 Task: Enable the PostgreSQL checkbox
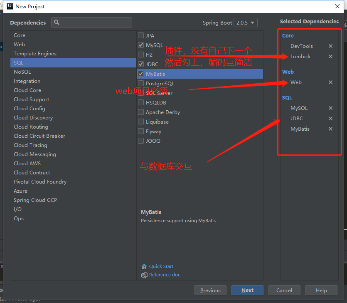[141, 83]
